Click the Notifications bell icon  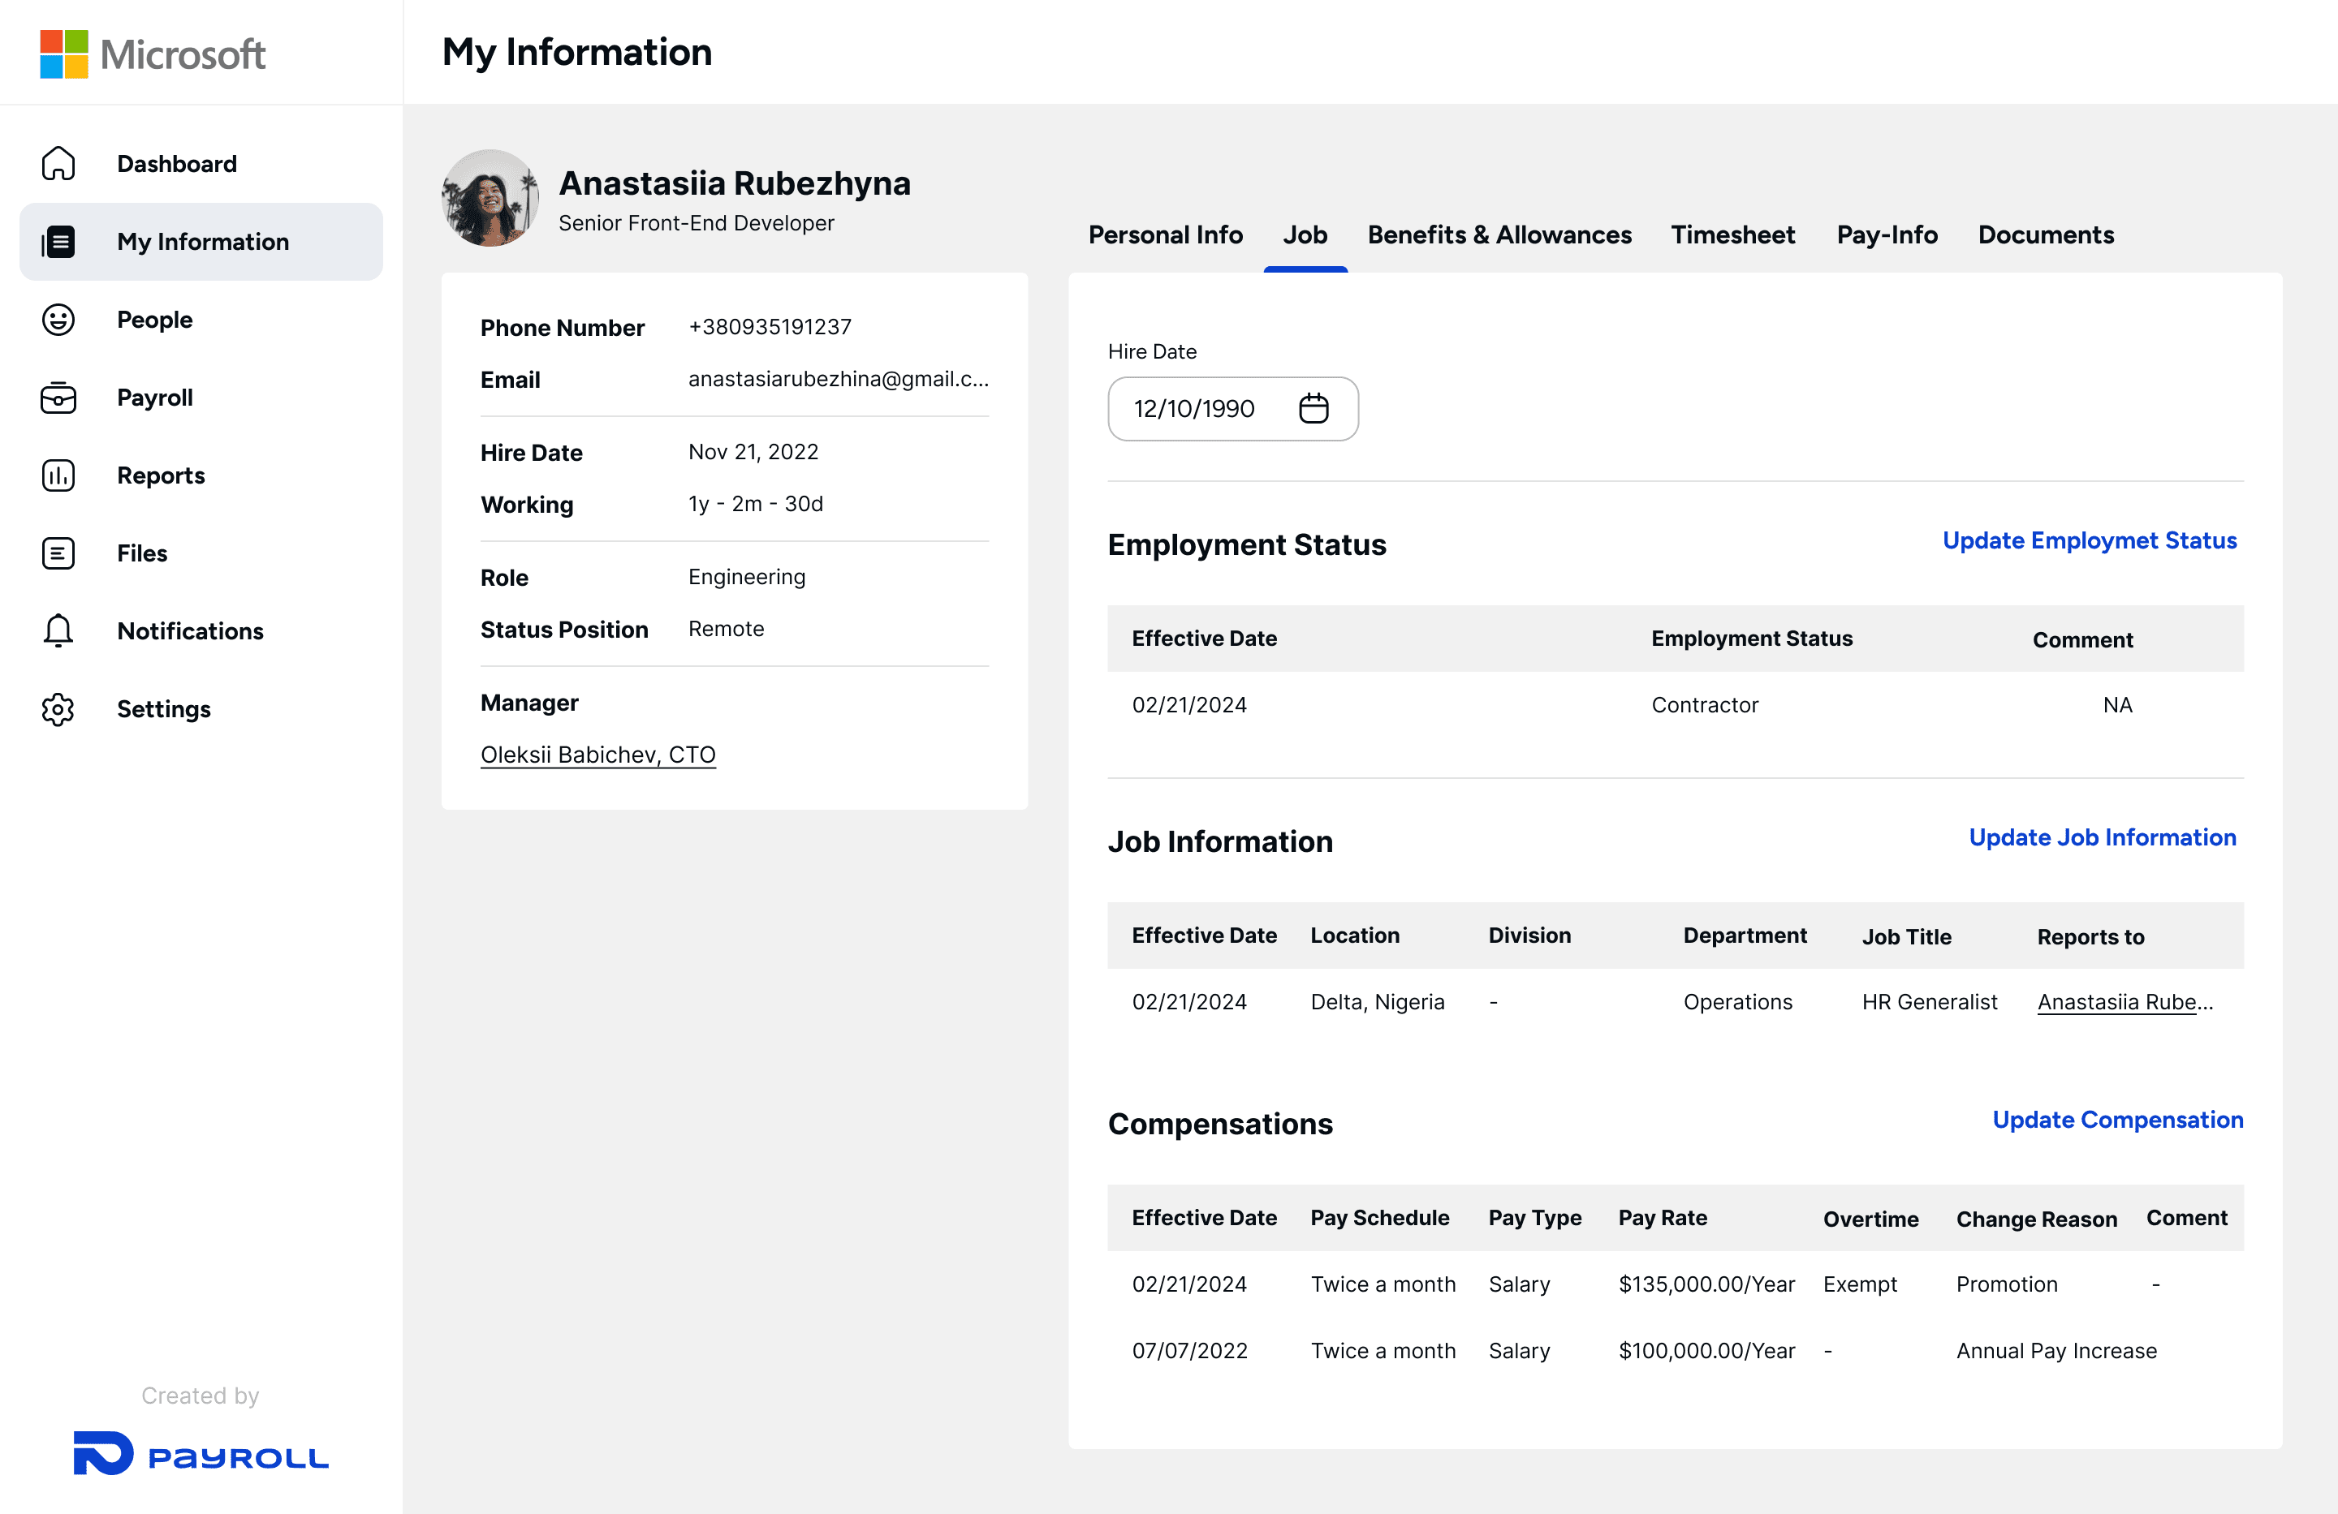pos(58,630)
